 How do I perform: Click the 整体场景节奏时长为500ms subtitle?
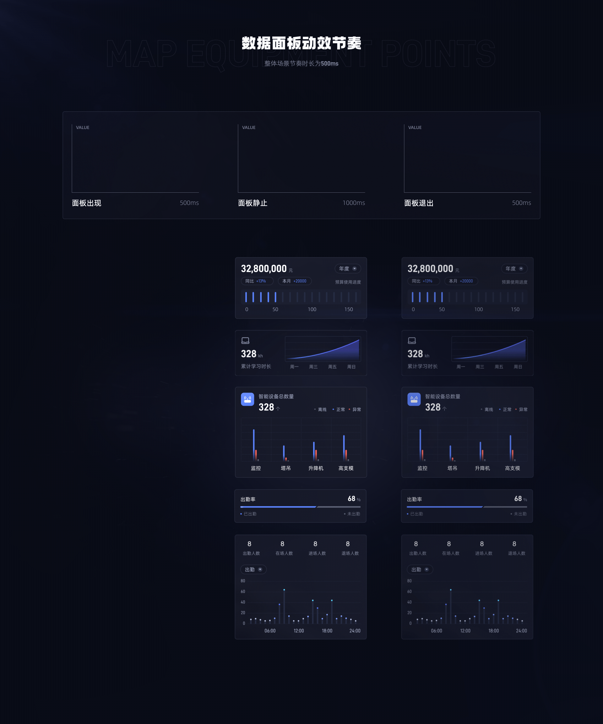(x=301, y=63)
